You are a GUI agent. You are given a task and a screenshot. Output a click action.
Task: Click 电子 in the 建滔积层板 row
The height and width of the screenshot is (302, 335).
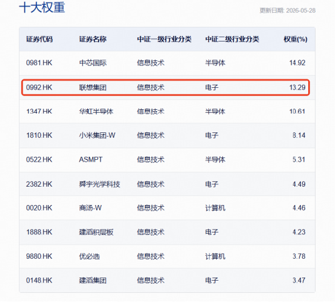(212, 232)
